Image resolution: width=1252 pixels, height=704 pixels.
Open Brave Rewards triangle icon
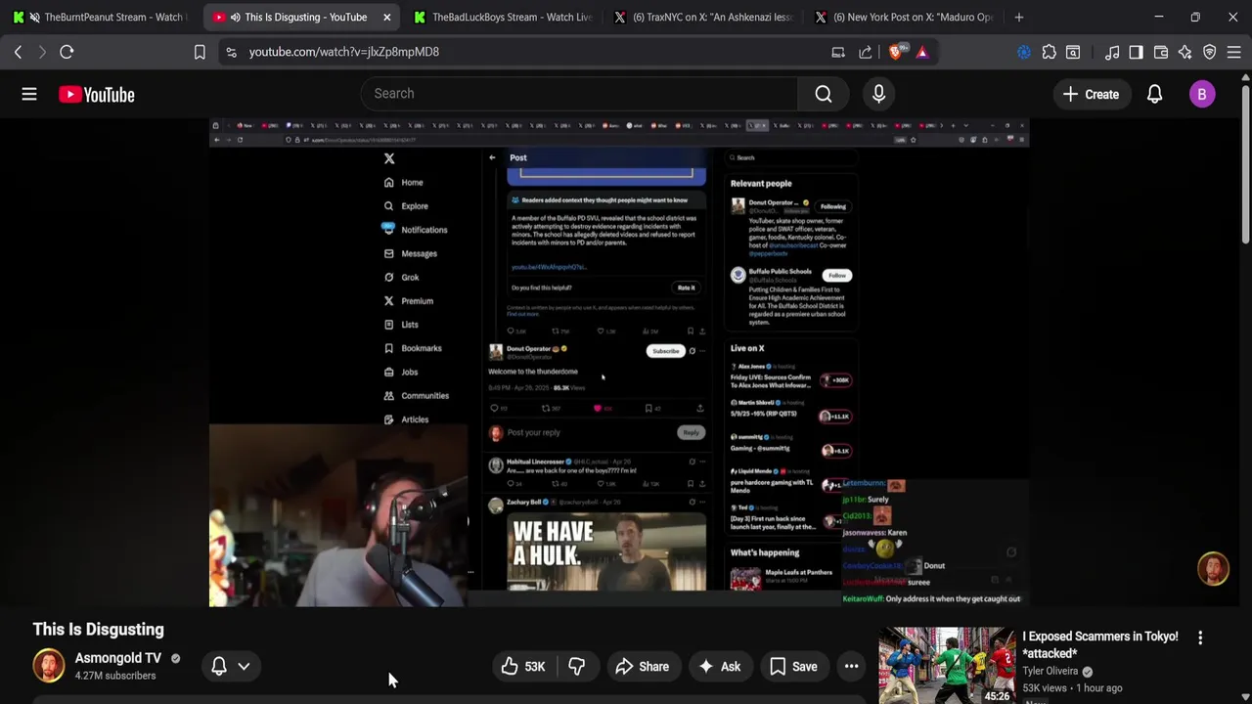click(921, 52)
